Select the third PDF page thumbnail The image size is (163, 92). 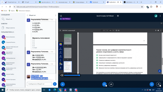click(68, 67)
